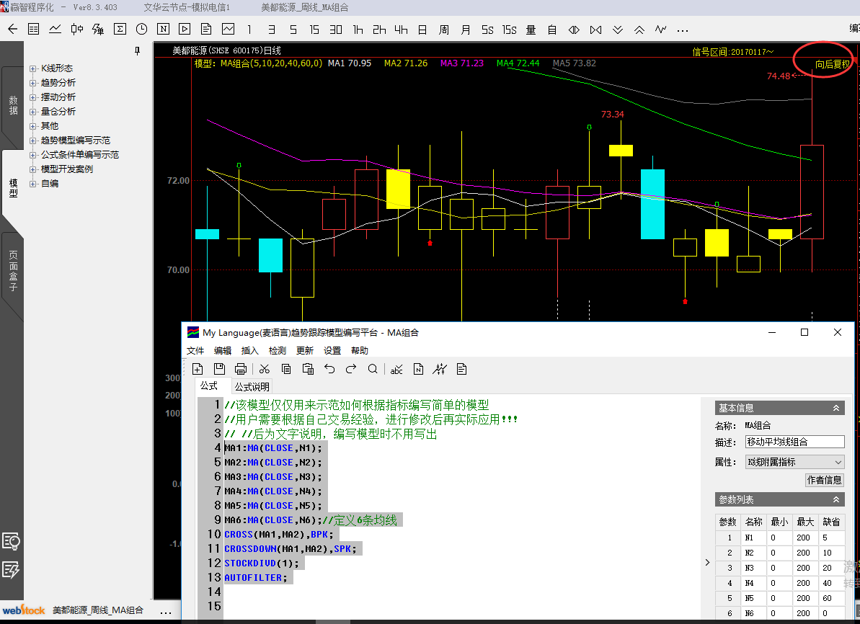Screen dimensions: 860x624
Task: Collapse the 基本信息 section
Action: [x=836, y=408]
